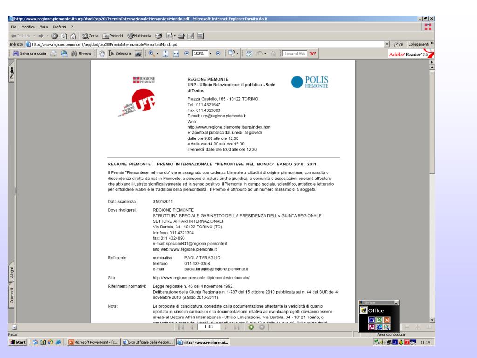Refresh the page with the Aggiorna icon
477x358 pixels.
63,36
